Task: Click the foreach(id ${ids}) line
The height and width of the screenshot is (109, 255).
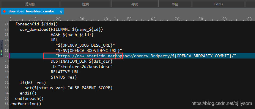Action: [x=37, y=24]
